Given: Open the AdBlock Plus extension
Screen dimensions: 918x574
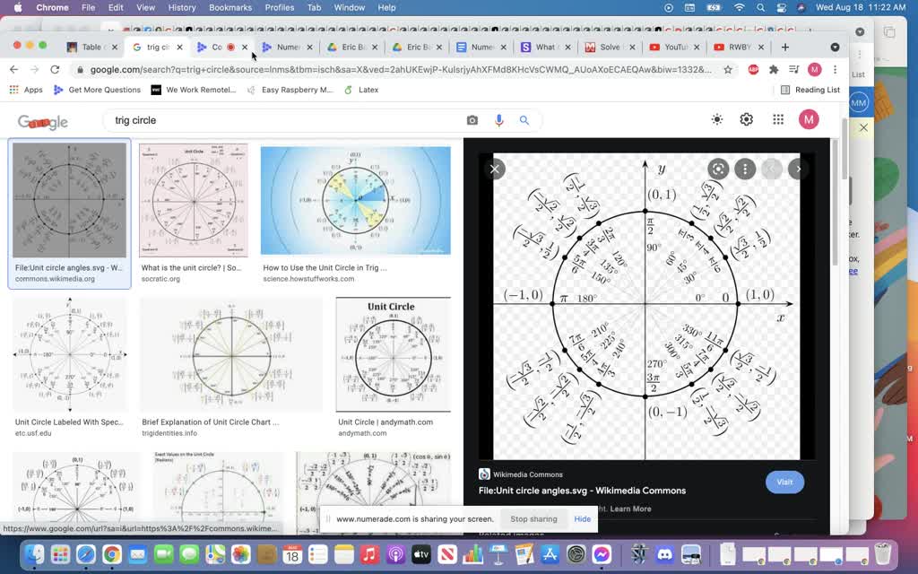Looking at the screenshot, I should [753, 70].
